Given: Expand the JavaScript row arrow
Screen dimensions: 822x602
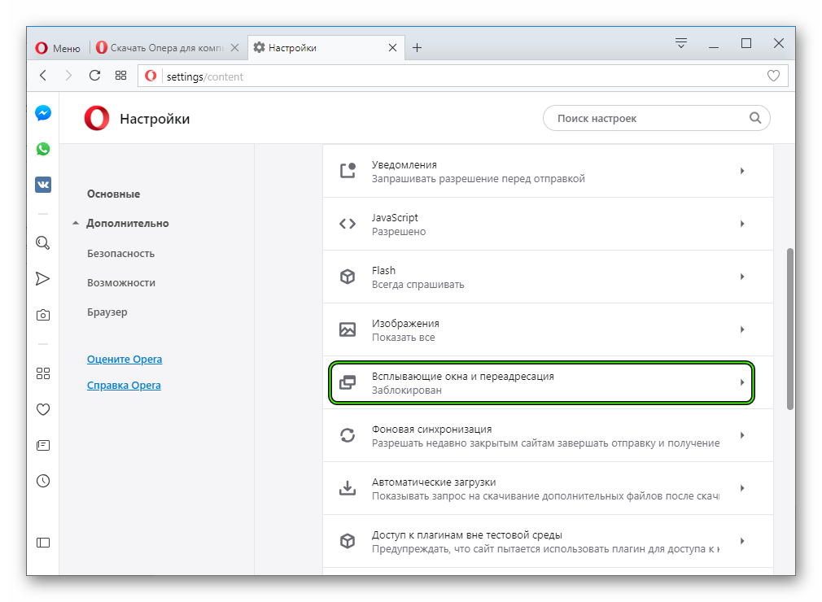Looking at the screenshot, I should pos(742,224).
